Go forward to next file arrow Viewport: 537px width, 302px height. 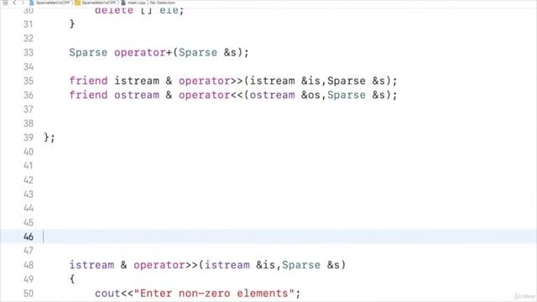23,3
